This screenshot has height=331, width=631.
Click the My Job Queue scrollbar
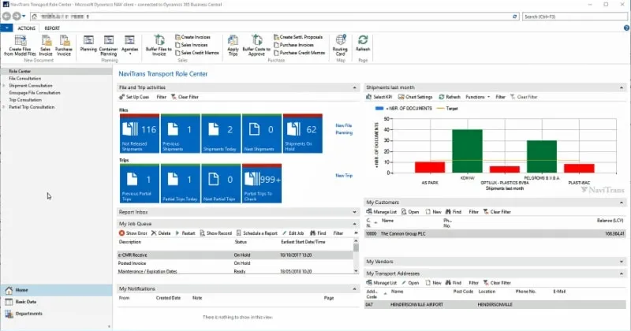356,256
